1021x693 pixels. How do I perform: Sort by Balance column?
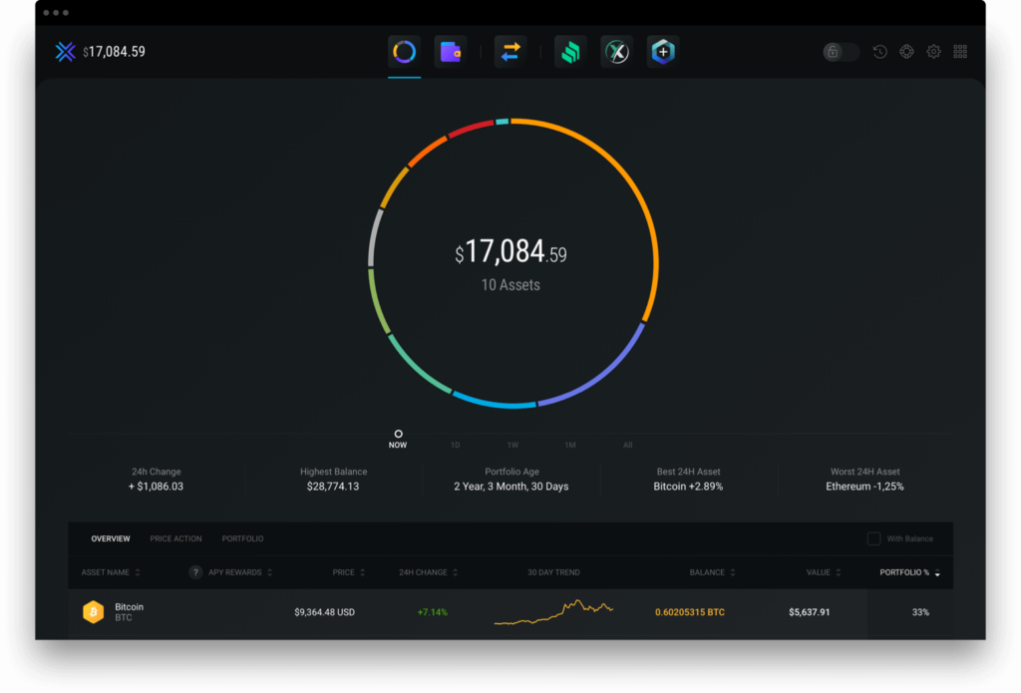click(x=712, y=572)
